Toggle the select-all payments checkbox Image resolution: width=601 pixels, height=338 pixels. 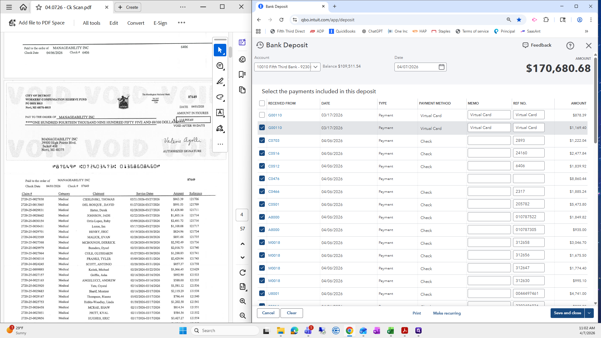tap(262, 103)
